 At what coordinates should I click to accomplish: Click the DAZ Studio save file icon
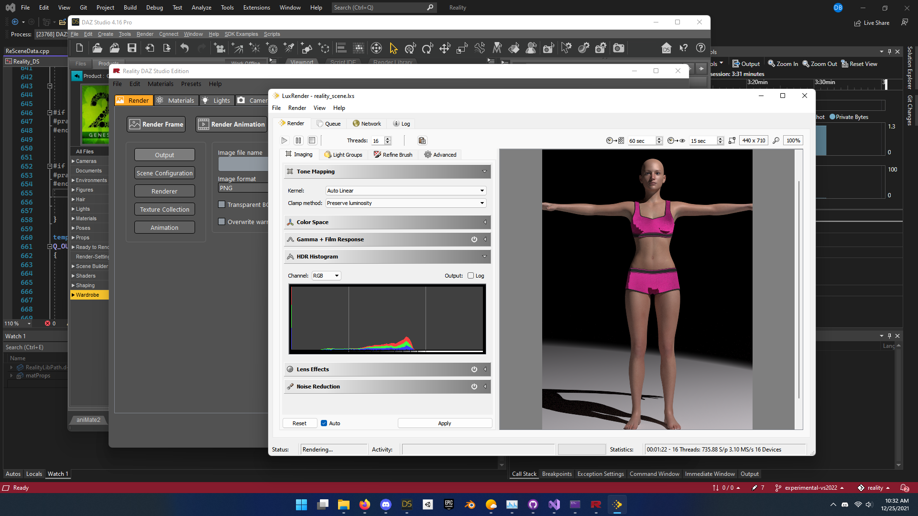[x=132, y=48]
